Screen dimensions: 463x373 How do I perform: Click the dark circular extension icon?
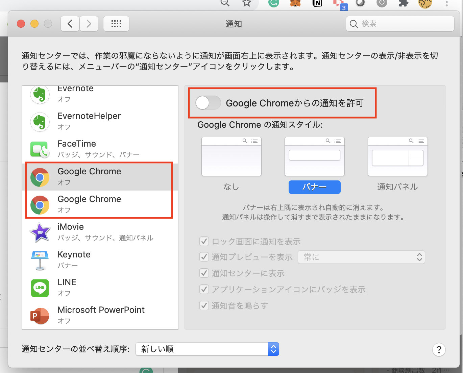pos(360,3)
